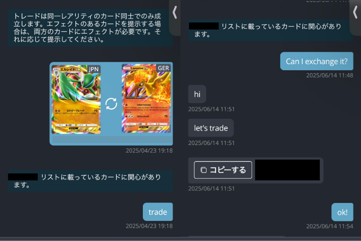Open the GER Lavados ex card thumbnail
361x241 pixels.
coord(146,98)
